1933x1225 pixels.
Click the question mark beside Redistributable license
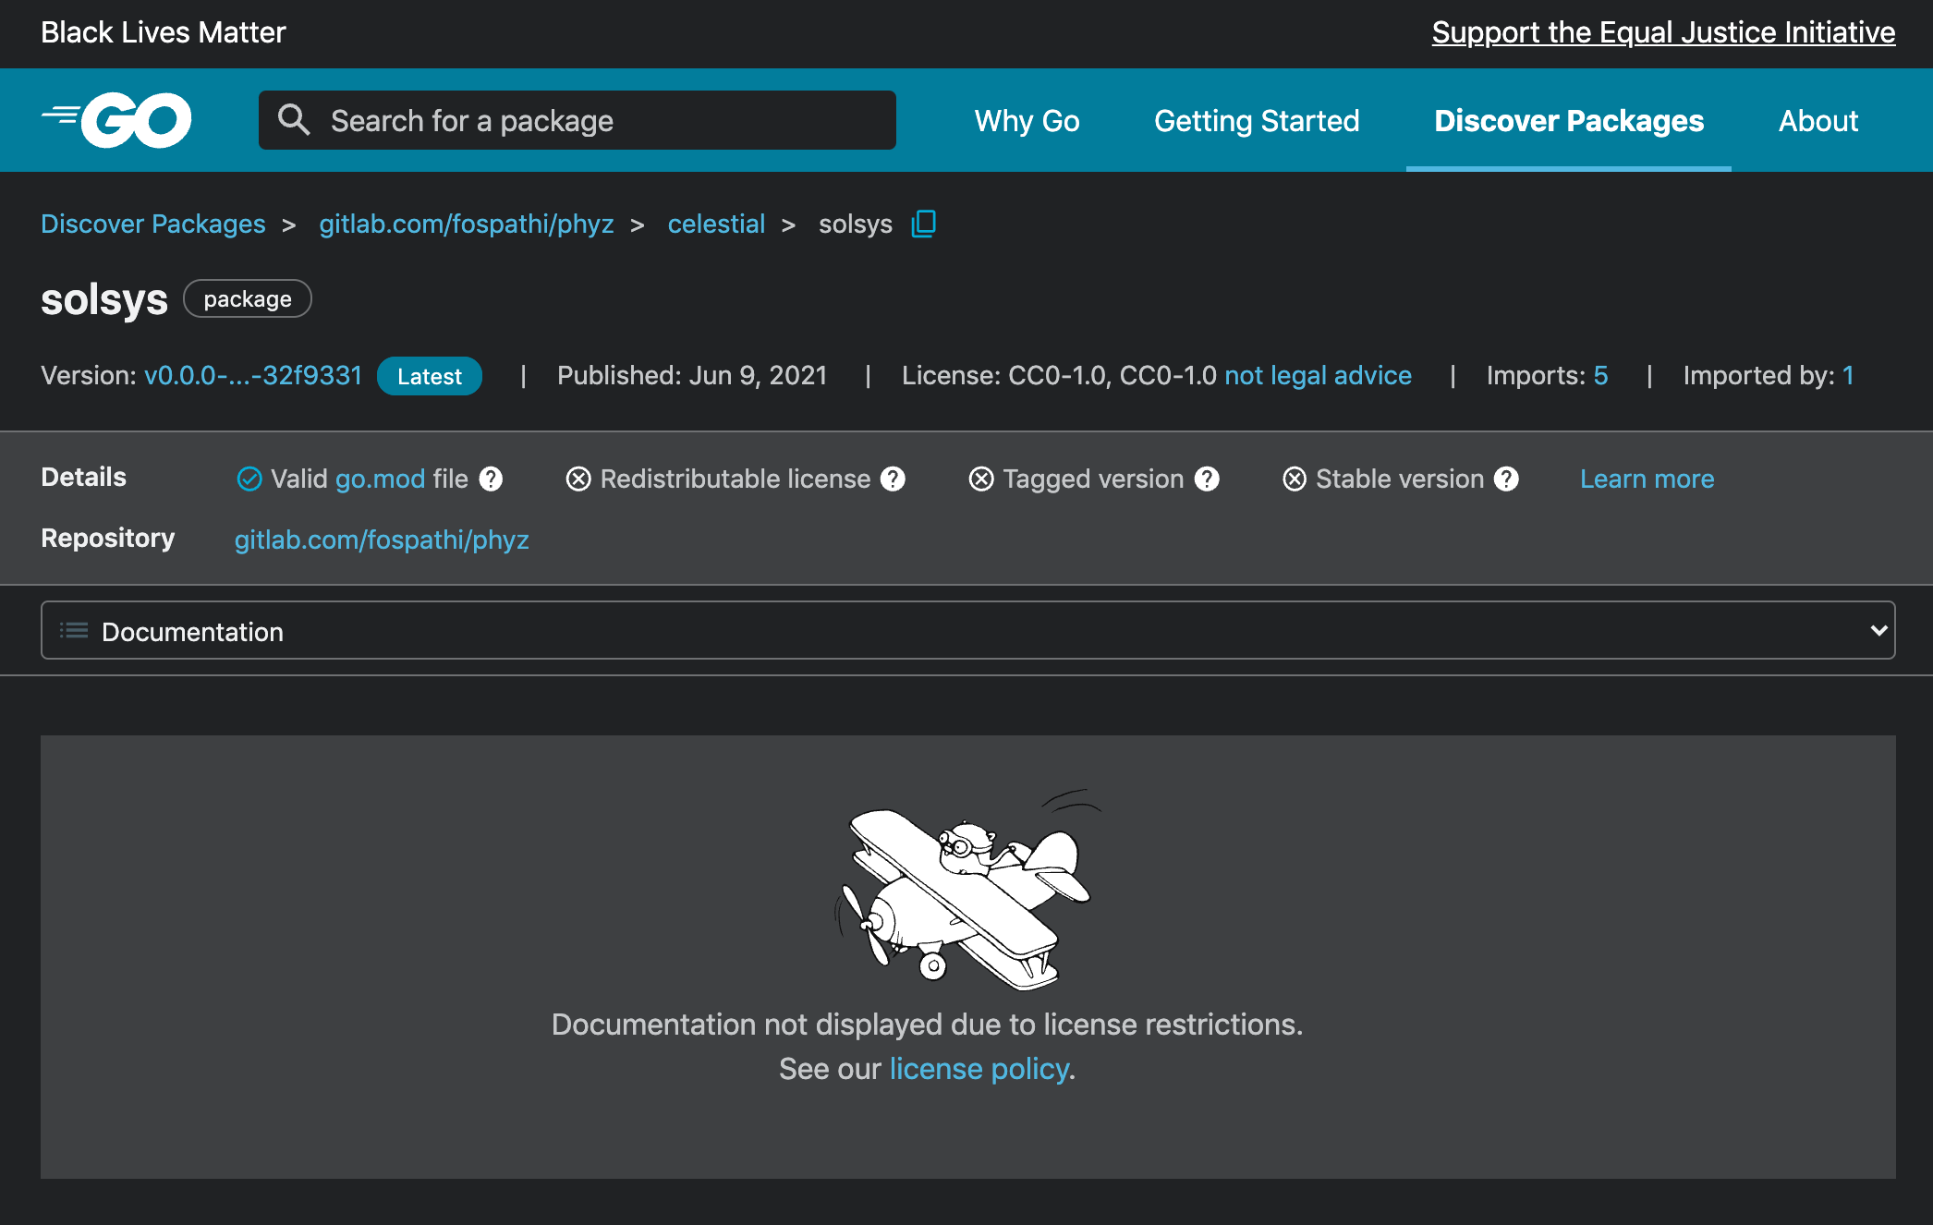tap(892, 479)
